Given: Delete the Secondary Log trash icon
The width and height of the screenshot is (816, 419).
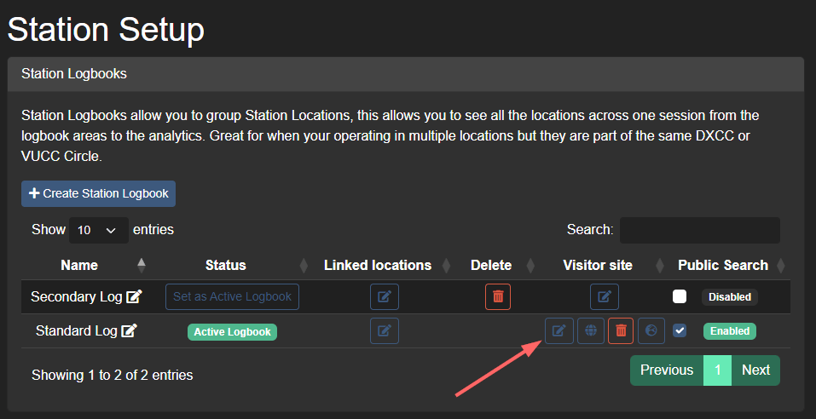Looking at the screenshot, I should click(498, 297).
